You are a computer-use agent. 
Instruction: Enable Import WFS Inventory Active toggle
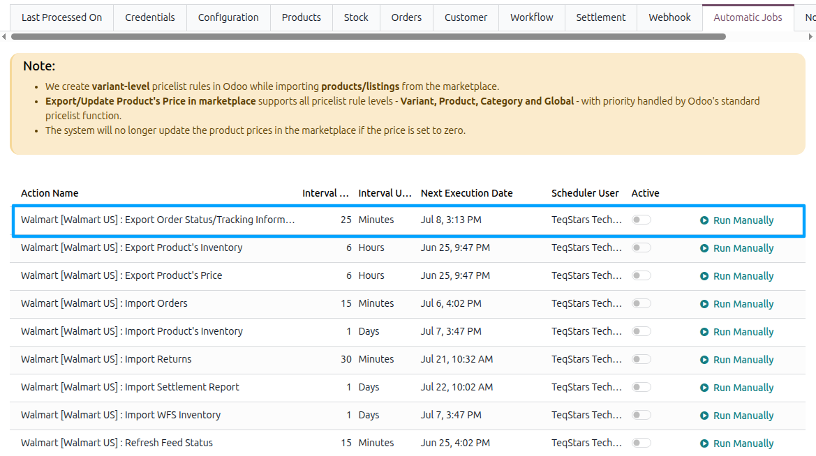pos(641,415)
